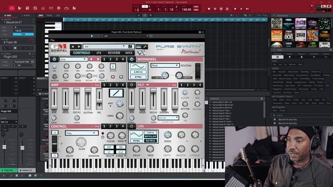This screenshot has height=187, width=333.
Task: Adjust the GLIDE knob
Action: pyautogui.click(x=81, y=142)
